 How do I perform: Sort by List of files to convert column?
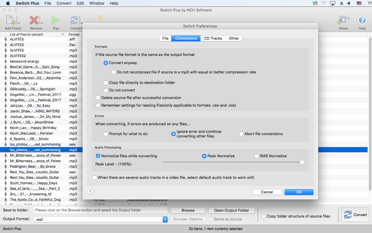pyautogui.click(x=33, y=34)
